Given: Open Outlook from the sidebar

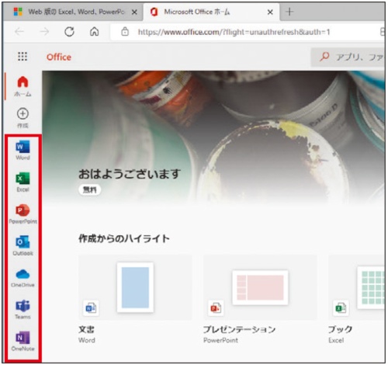Looking at the screenshot, I should point(23,245).
